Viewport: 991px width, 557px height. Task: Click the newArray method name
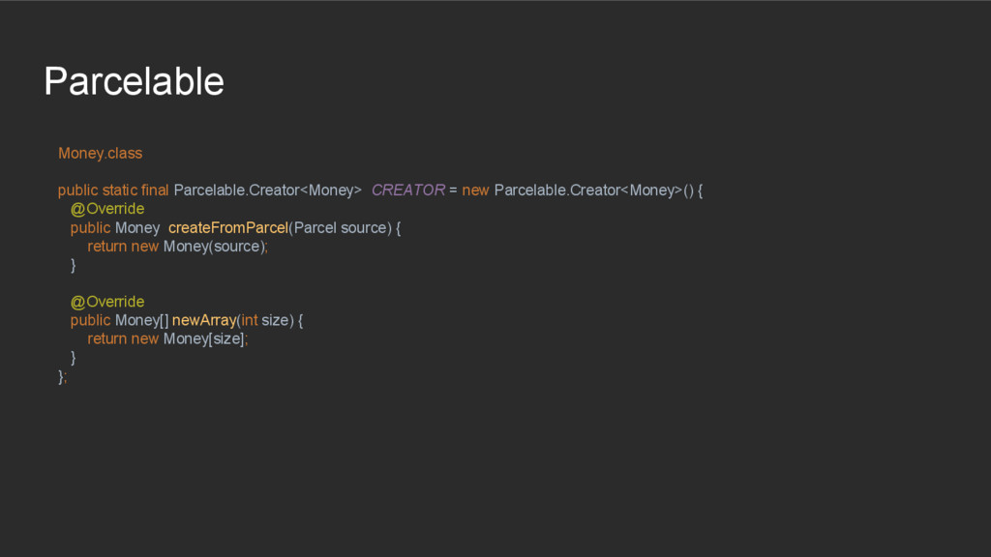coord(204,320)
